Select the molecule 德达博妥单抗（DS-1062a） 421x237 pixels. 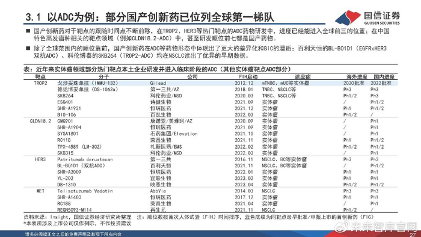[88, 90]
